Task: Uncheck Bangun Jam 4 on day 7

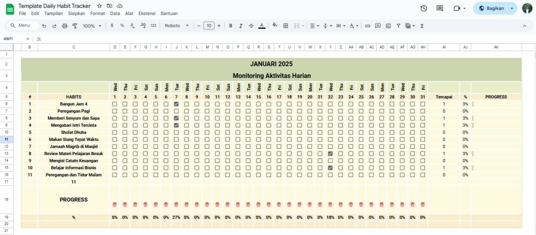Action: pos(176,104)
